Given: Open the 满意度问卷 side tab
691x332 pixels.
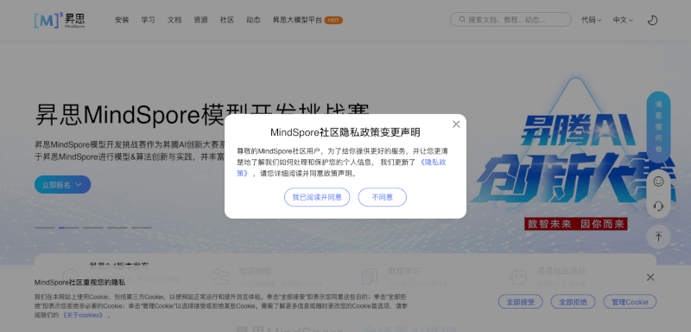Looking at the screenshot, I should click(x=658, y=127).
